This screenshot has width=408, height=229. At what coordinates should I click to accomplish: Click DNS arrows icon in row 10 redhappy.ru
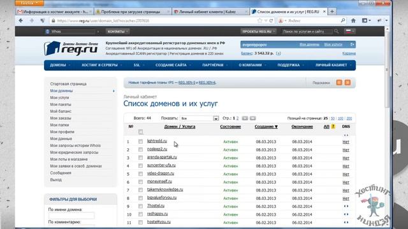346,214
